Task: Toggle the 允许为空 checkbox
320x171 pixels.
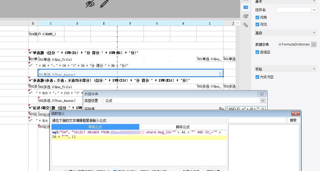Action: point(257,77)
